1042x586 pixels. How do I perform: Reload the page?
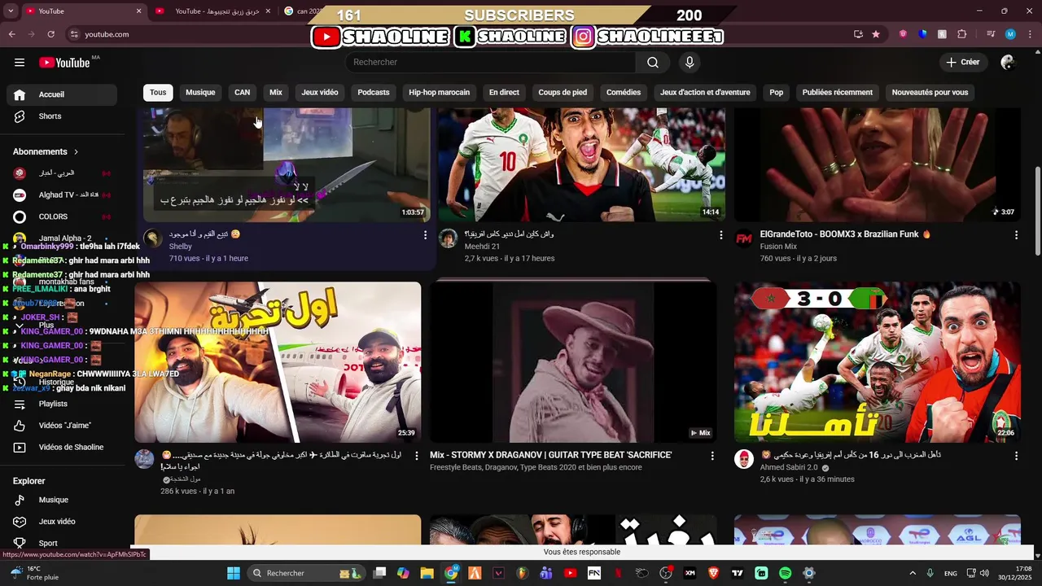[50, 34]
